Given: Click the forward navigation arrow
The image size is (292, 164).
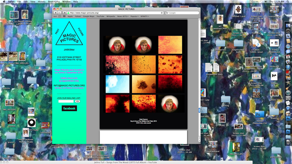Looking at the screenshot, I should pyautogui.click(x=59, y=13).
